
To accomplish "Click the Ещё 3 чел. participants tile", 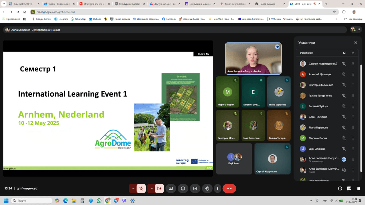I will (234, 159).
